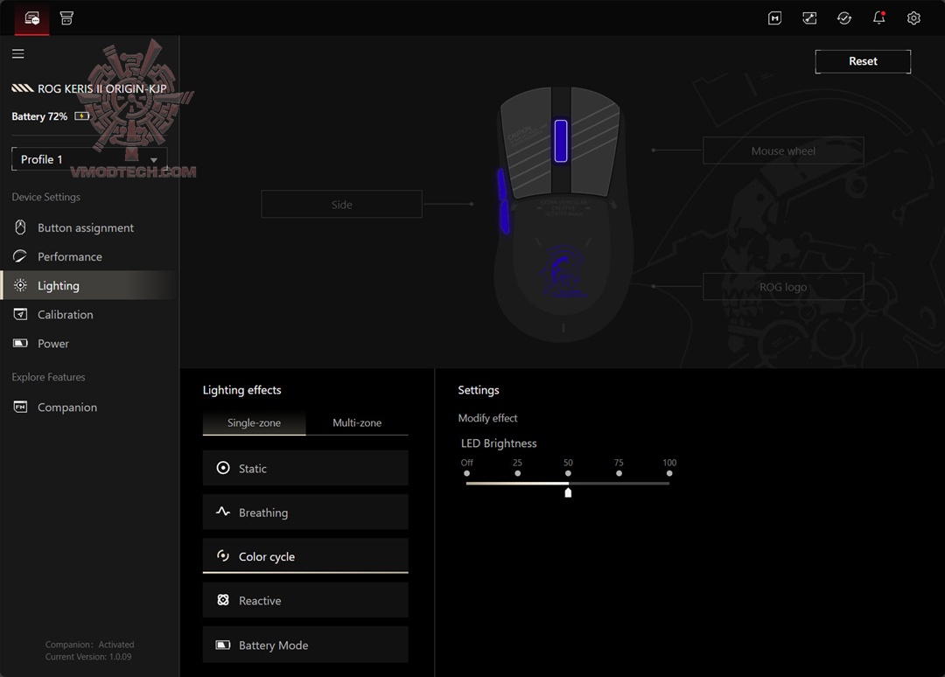Screen dimensions: 945x677
Task: Click the FN icon next to Companion
Action: (20, 407)
